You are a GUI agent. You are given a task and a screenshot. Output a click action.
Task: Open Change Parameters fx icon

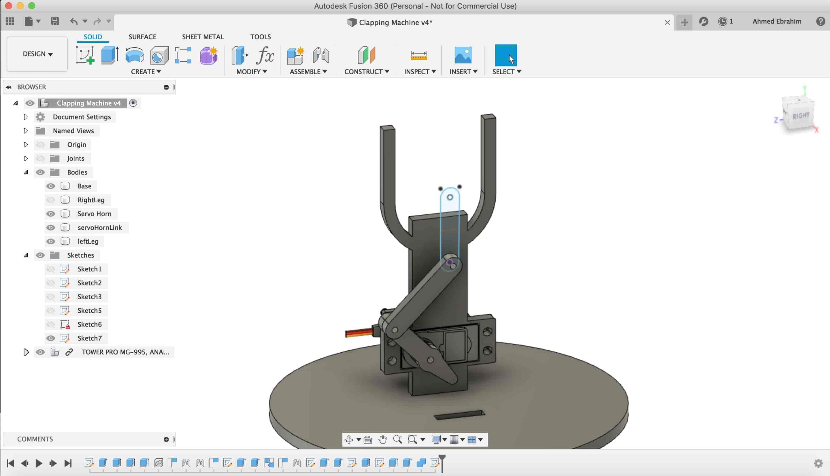click(265, 55)
